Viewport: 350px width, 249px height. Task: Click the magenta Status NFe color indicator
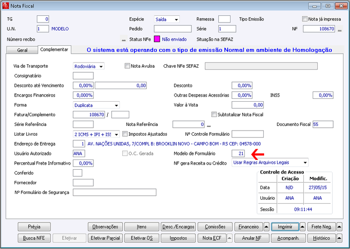(157, 39)
